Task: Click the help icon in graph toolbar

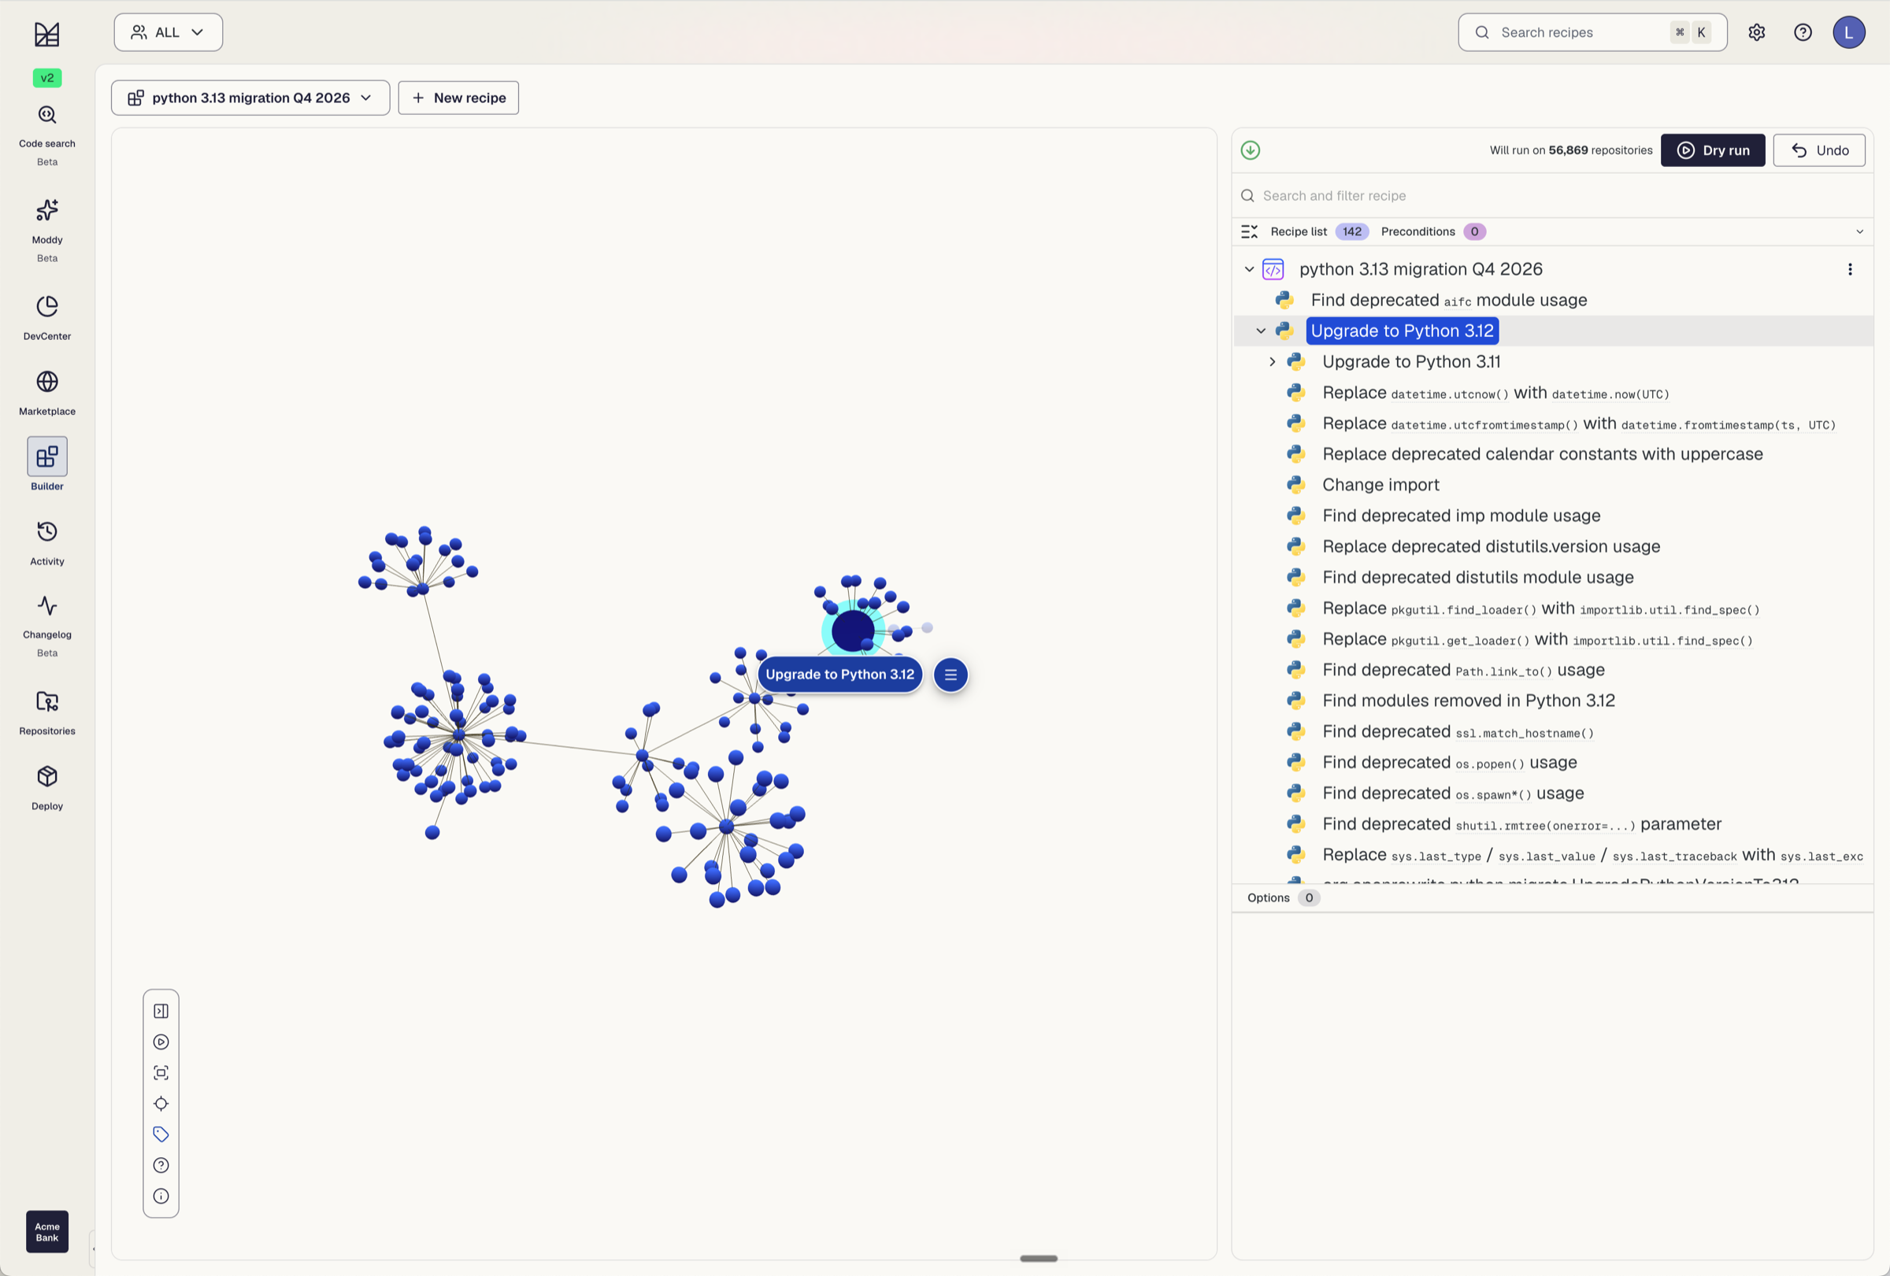Action: (x=161, y=1166)
